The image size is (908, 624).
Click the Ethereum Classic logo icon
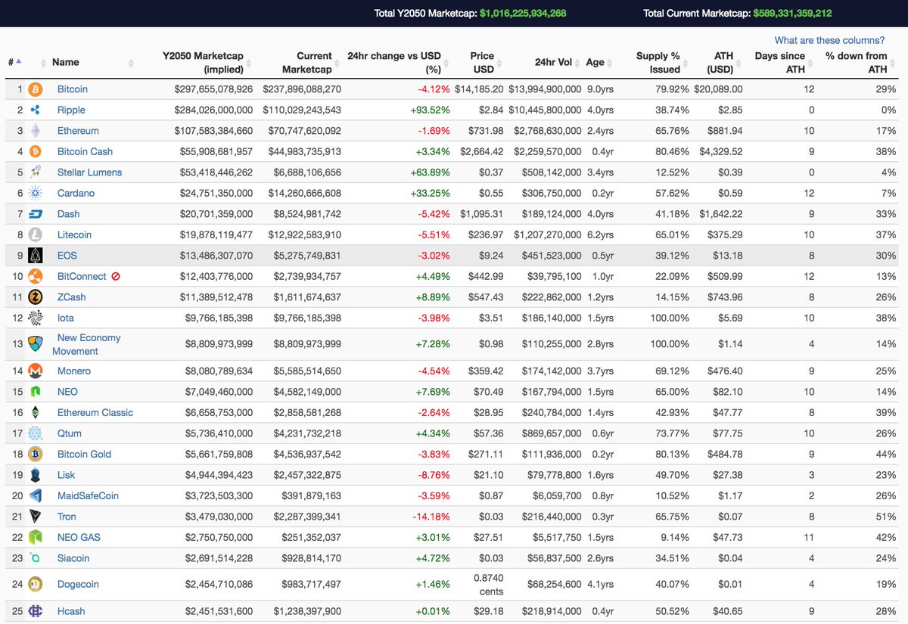[x=36, y=412]
